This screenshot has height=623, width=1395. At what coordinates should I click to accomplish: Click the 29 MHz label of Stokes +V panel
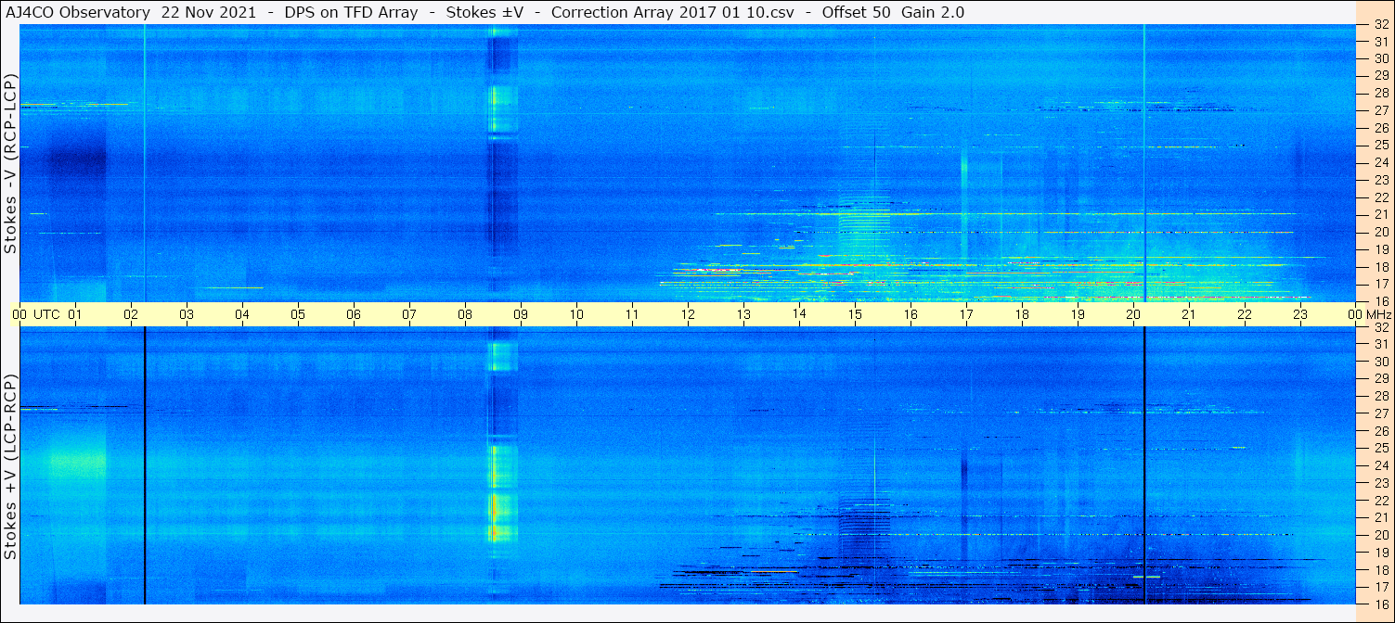1381,379
